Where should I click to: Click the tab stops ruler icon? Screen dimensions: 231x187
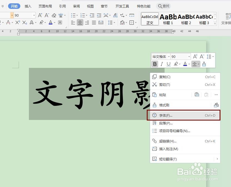coord(132,15)
